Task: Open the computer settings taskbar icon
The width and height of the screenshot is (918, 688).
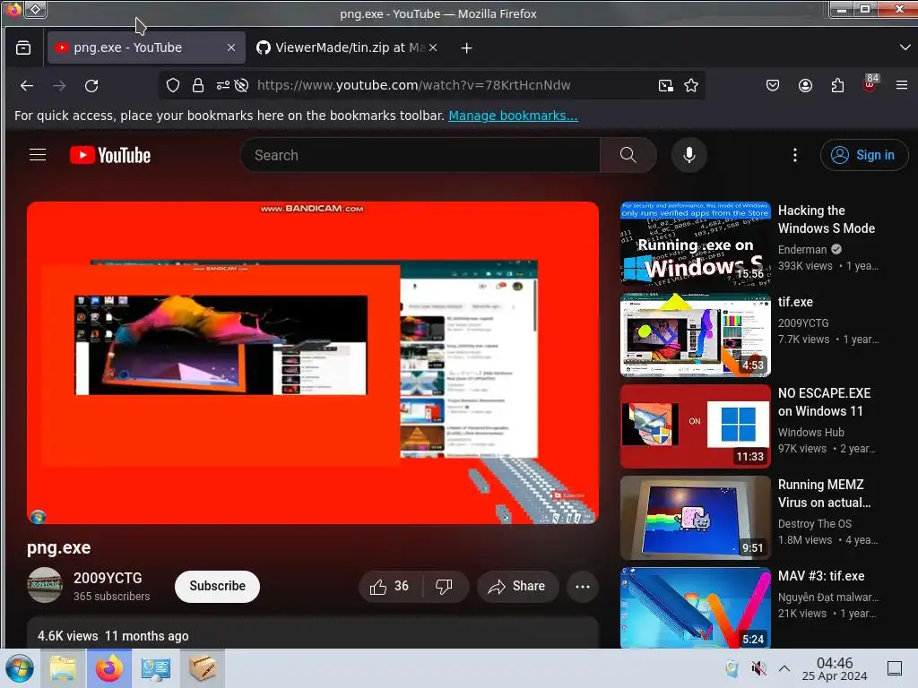Action: point(156,668)
